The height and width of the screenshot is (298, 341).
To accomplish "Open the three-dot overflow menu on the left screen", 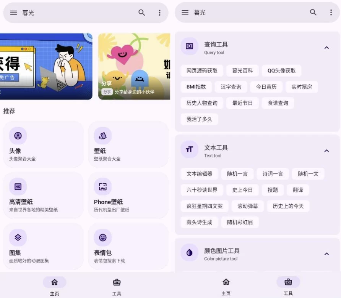I will pos(159,13).
